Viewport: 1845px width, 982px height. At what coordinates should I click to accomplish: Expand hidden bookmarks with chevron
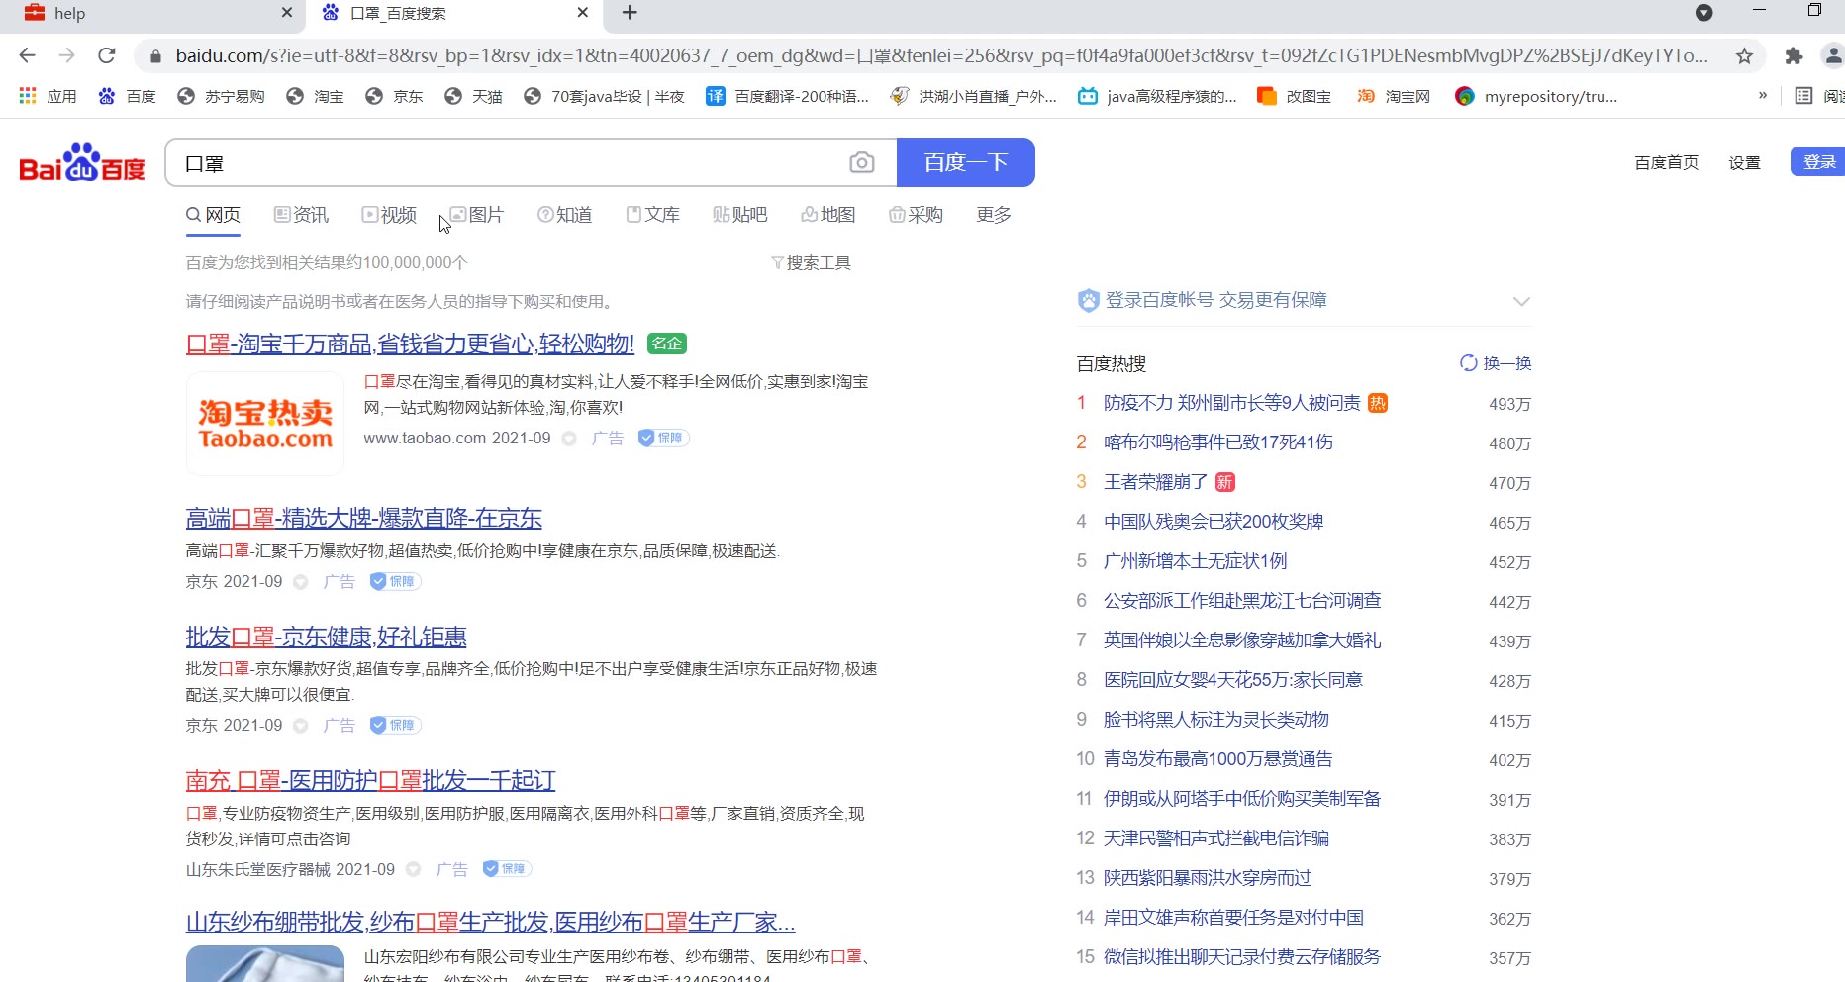[x=1762, y=96]
